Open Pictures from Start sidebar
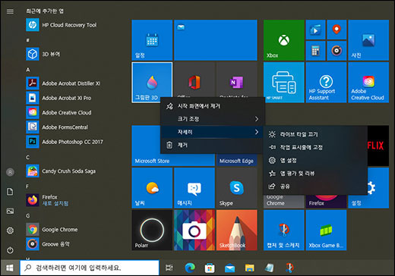This screenshot has width=395, height=276. pyautogui.click(x=10, y=211)
